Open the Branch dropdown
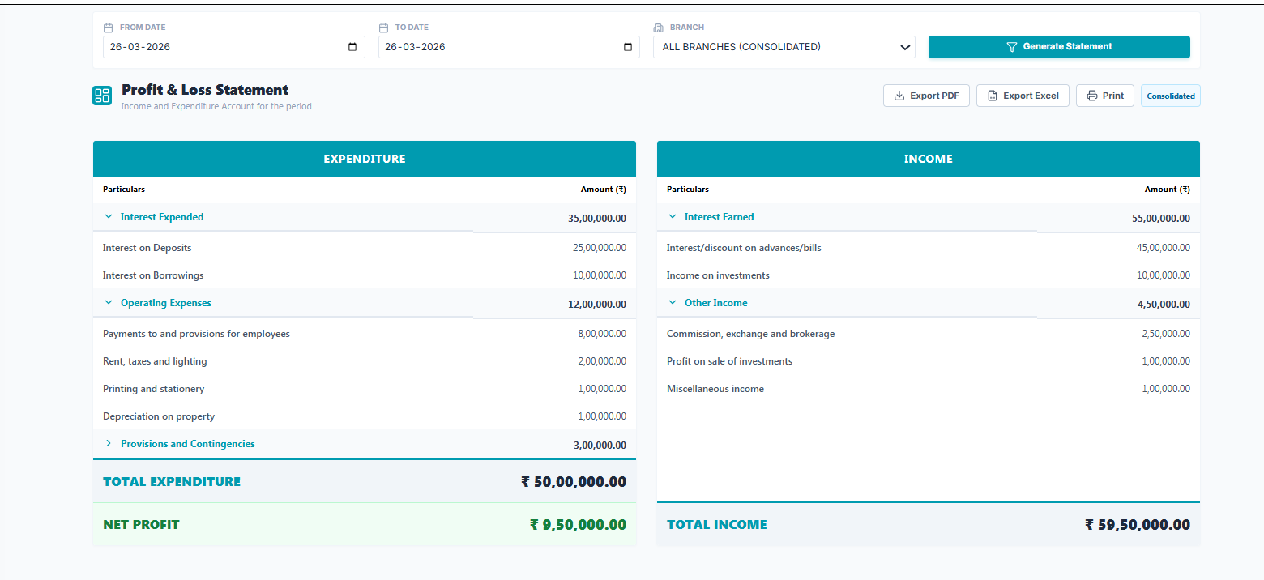 (x=784, y=47)
